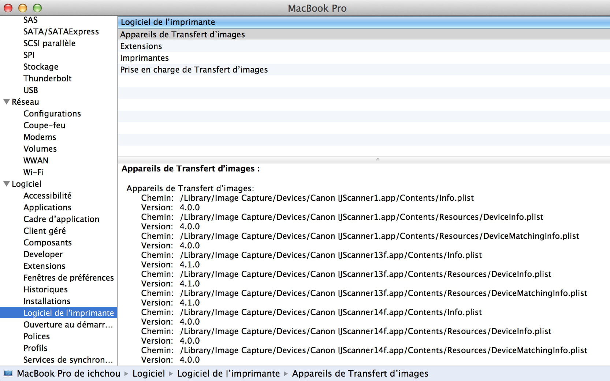
Task: Click the green zoom window button
Action: pos(37,8)
